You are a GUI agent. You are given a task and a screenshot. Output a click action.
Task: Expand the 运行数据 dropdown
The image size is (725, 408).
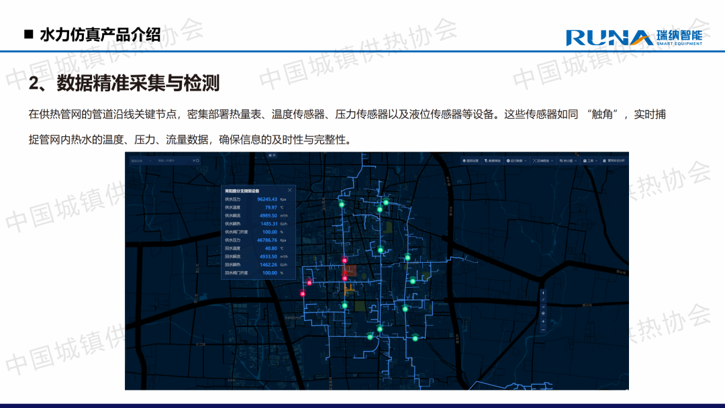517,161
